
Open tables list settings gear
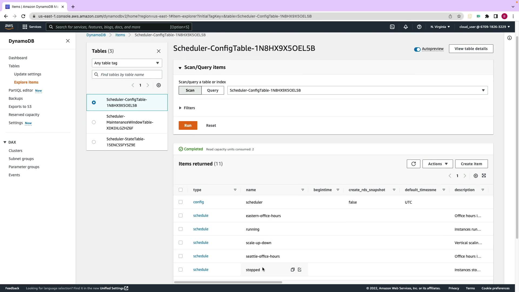tap(159, 85)
